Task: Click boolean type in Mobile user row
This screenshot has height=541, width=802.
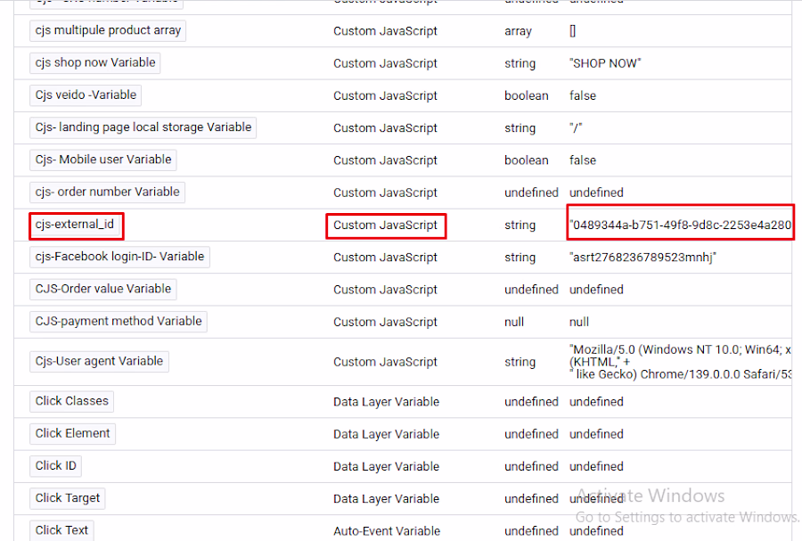Action: tap(527, 160)
